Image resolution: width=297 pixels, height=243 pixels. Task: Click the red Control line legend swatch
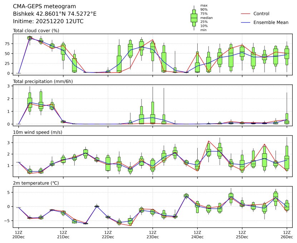coord(245,14)
